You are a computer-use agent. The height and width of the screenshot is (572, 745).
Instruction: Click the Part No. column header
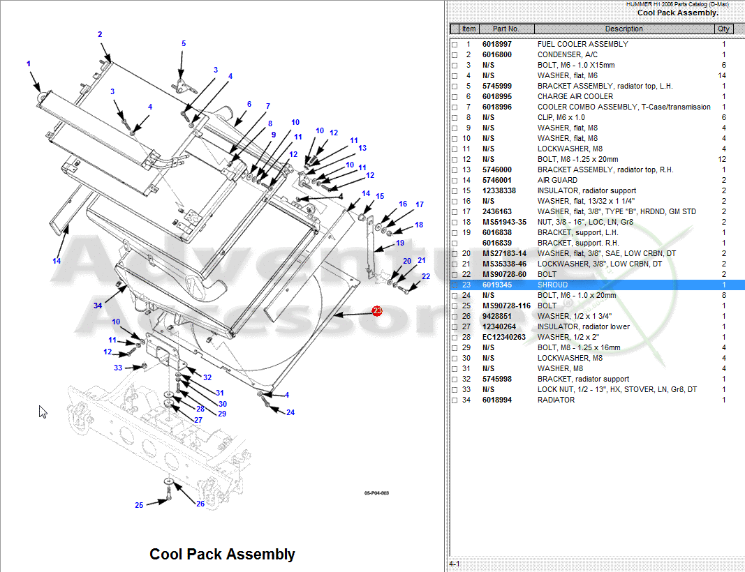[506, 29]
